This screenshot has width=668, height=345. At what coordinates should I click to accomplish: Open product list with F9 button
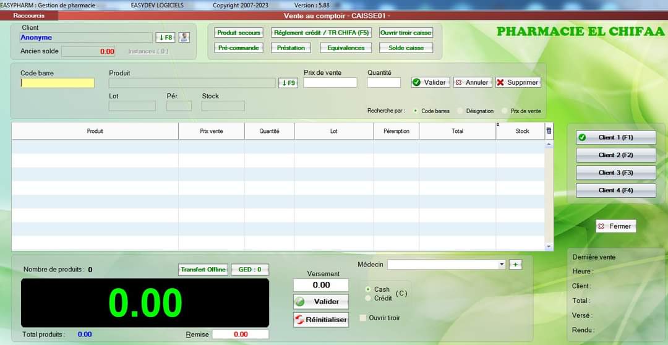click(288, 83)
